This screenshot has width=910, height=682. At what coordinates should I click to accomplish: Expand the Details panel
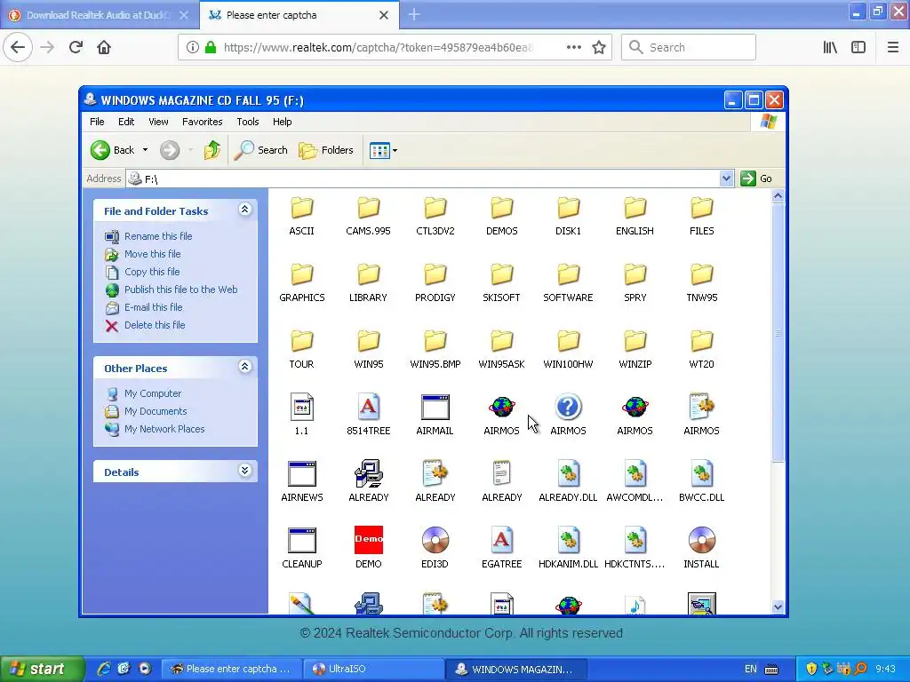tap(245, 471)
